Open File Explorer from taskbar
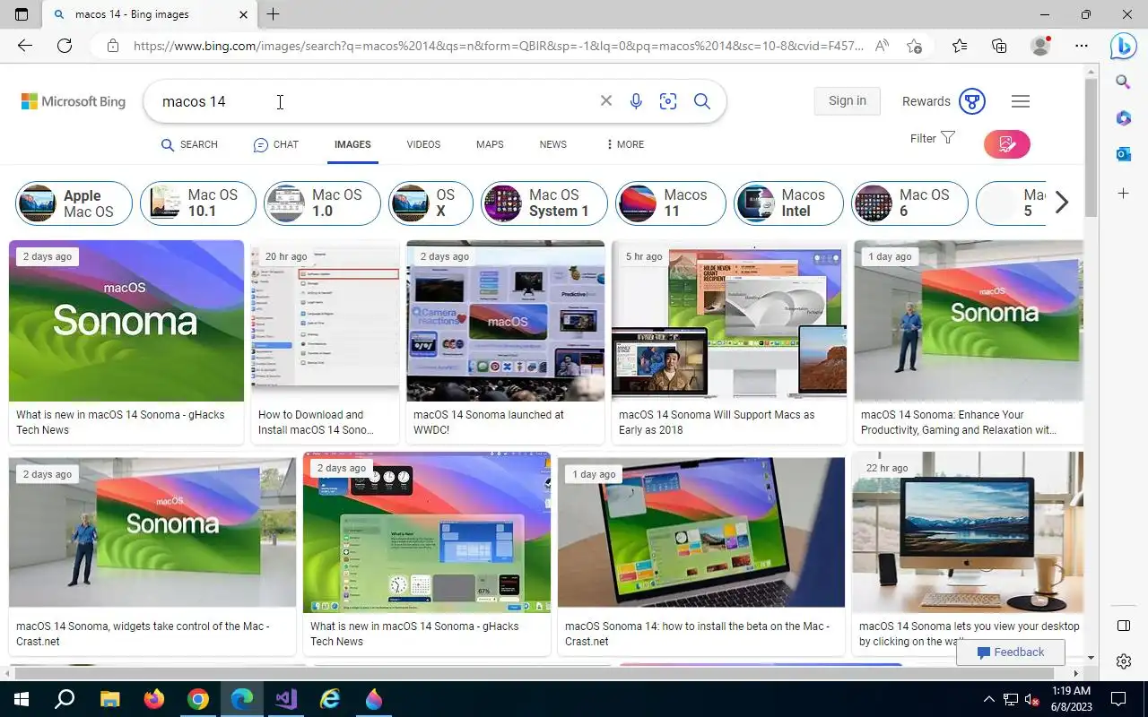 point(109,698)
